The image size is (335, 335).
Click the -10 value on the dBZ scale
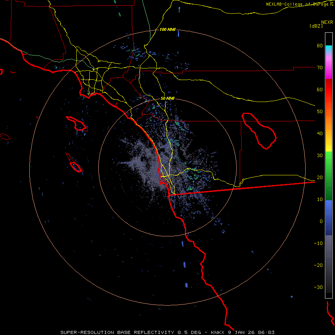(x=318, y=243)
